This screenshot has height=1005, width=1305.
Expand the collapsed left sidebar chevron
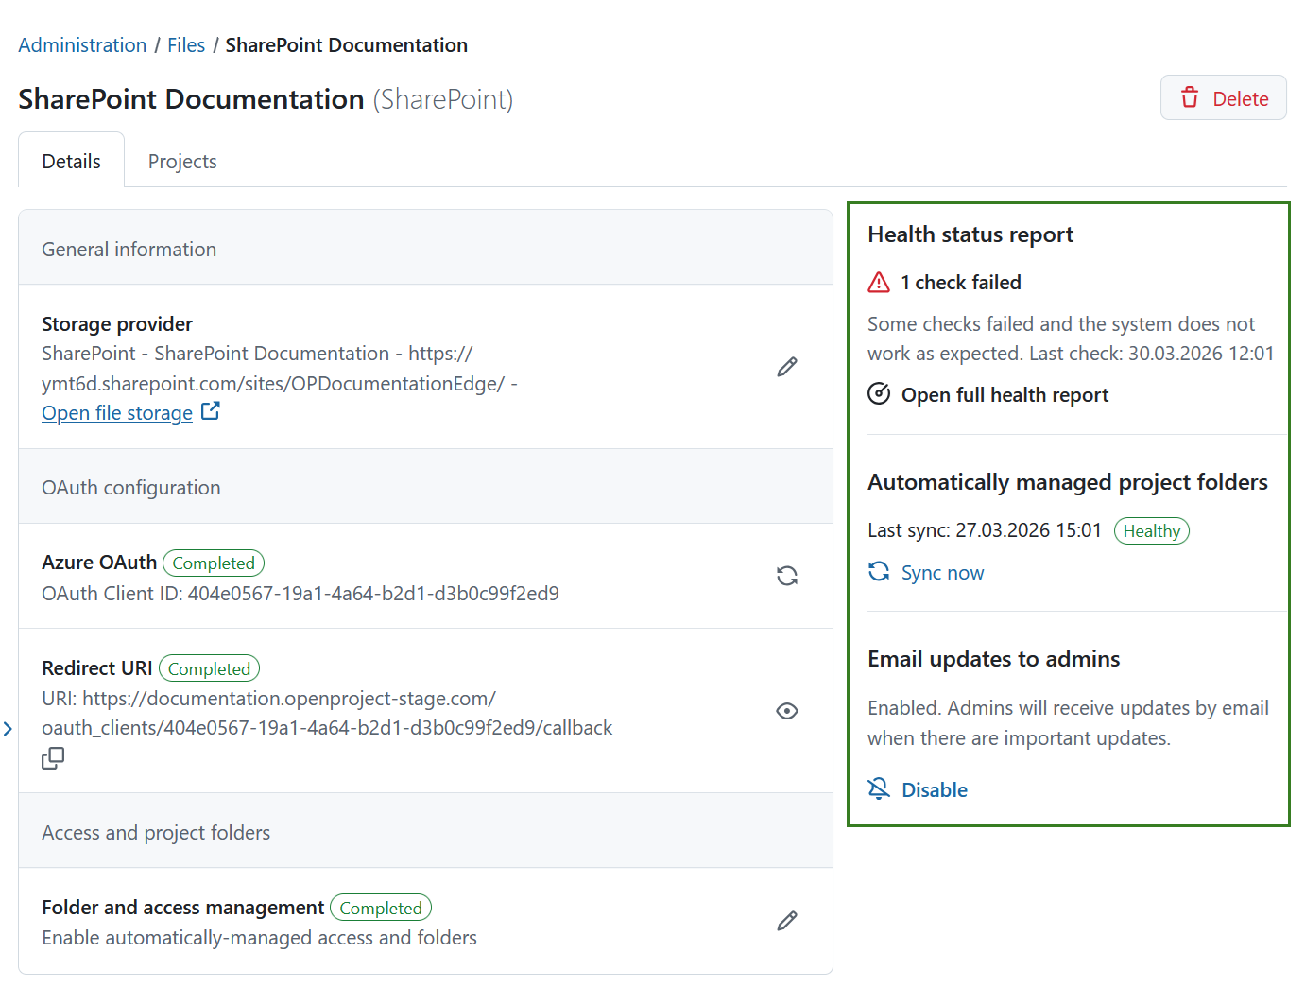tap(9, 728)
